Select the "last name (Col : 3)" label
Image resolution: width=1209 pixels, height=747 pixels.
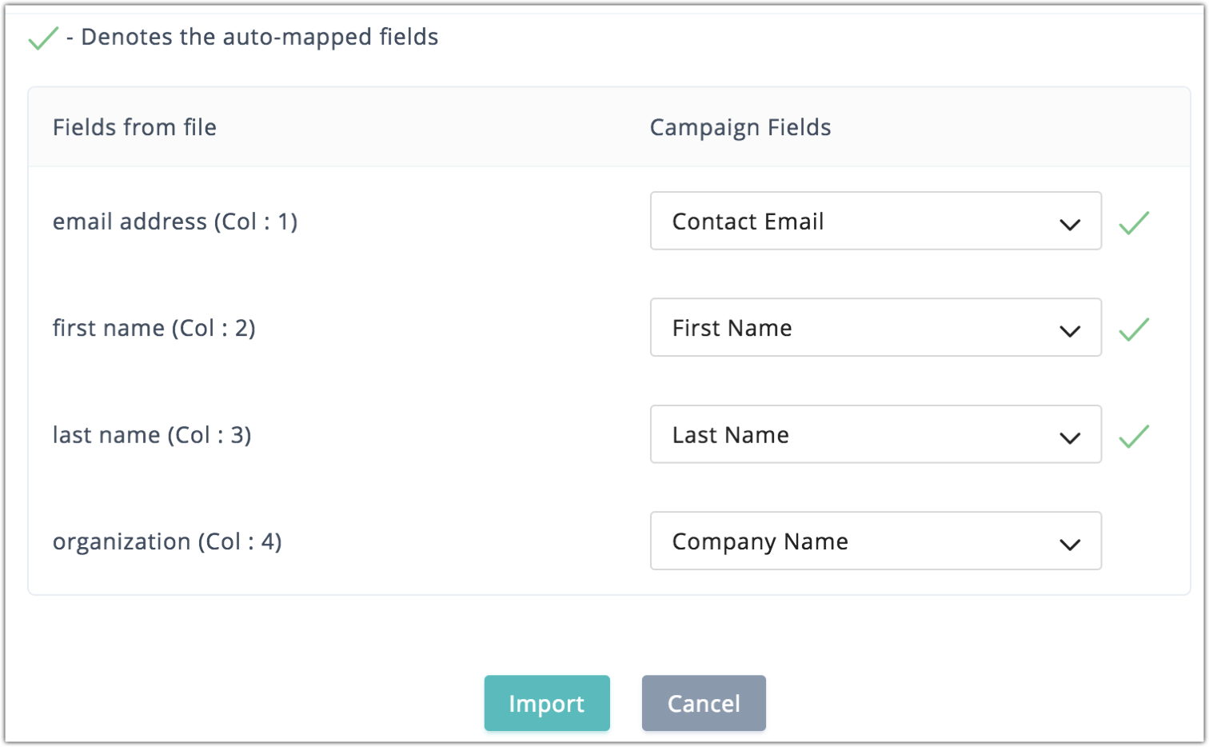click(152, 435)
